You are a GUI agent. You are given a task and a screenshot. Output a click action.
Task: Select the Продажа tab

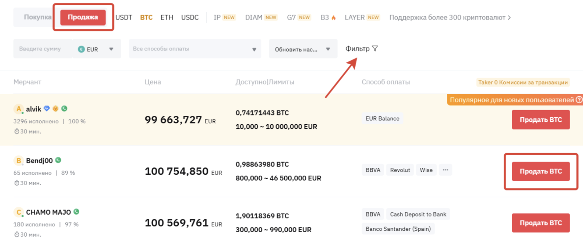[x=83, y=17]
